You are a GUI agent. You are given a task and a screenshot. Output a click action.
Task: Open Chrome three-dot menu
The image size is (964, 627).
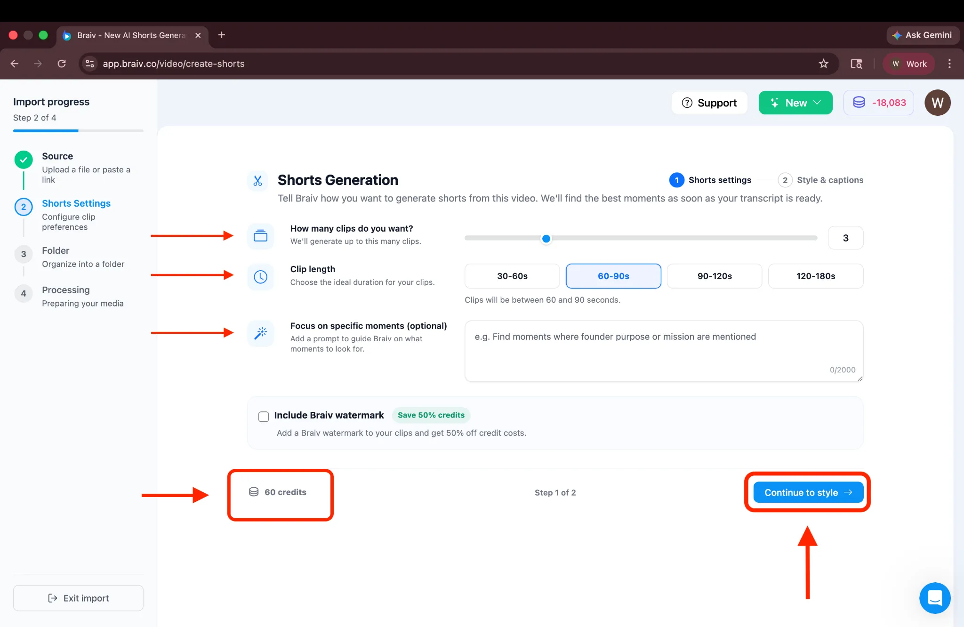coord(949,64)
